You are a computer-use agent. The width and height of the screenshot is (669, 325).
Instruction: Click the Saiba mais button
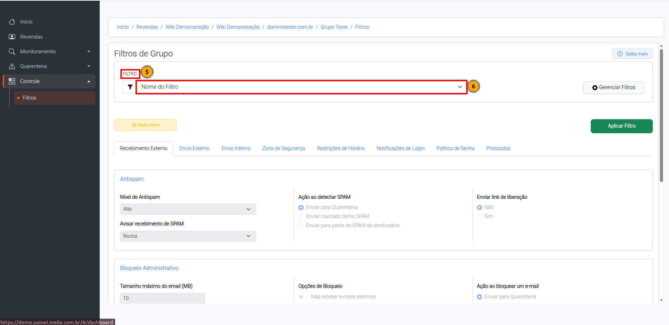point(632,54)
